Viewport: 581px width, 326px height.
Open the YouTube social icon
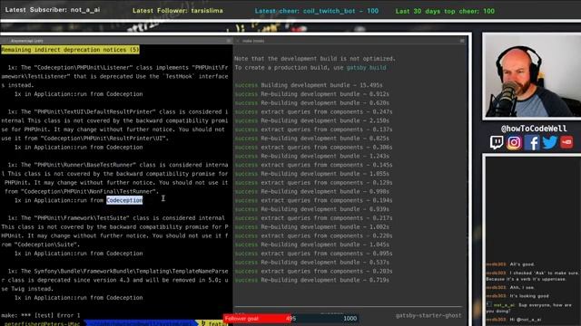click(x=566, y=142)
